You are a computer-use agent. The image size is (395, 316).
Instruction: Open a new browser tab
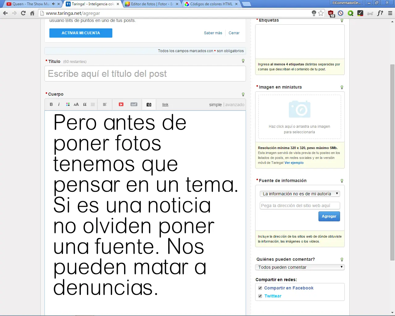(x=246, y=4)
